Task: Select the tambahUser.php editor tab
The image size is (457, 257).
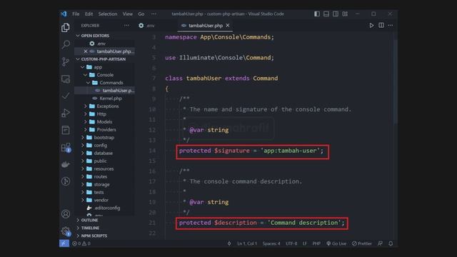Action: [x=206, y=26]
